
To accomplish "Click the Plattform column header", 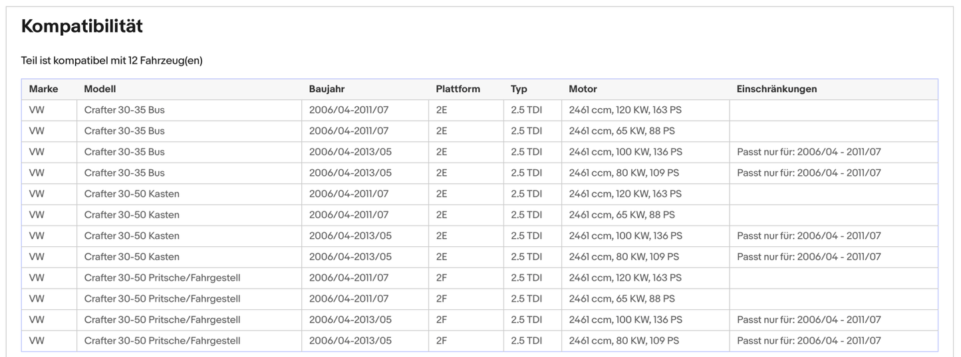I will tap(458, 89).
